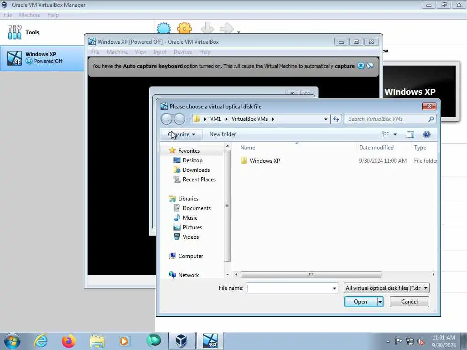Click Favorites in navigation pane

(189, 151)
